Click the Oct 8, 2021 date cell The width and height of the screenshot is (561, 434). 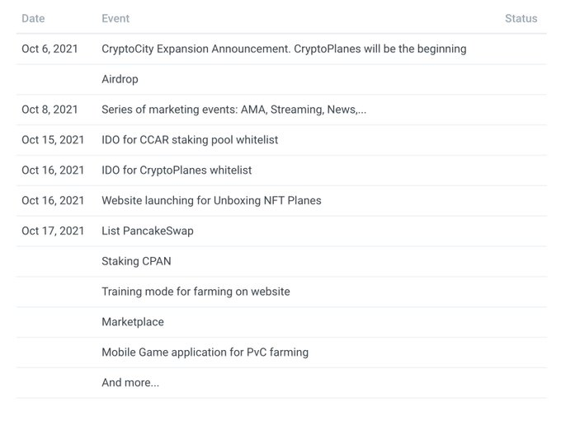point(49,110)
